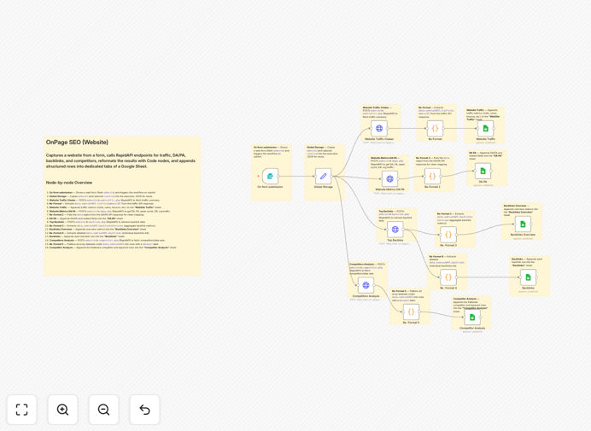This screenshot has height=431, width=591.
Task: Select the OnPage SEO (Website) sticky title
Action: coord(77,143)
